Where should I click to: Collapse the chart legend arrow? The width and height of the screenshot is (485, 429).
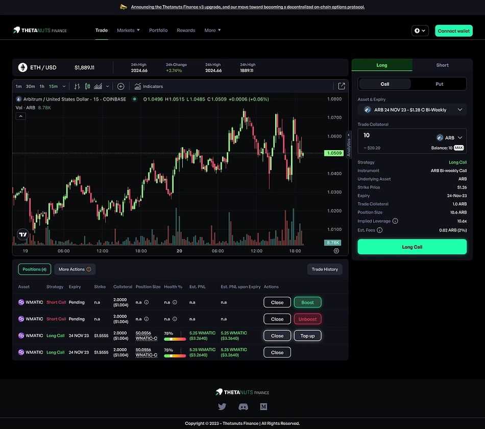coord(21,116)
